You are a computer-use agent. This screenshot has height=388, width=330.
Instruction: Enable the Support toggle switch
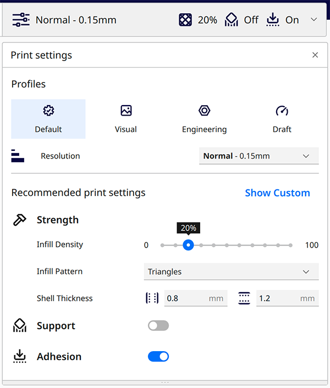point(158,326)
